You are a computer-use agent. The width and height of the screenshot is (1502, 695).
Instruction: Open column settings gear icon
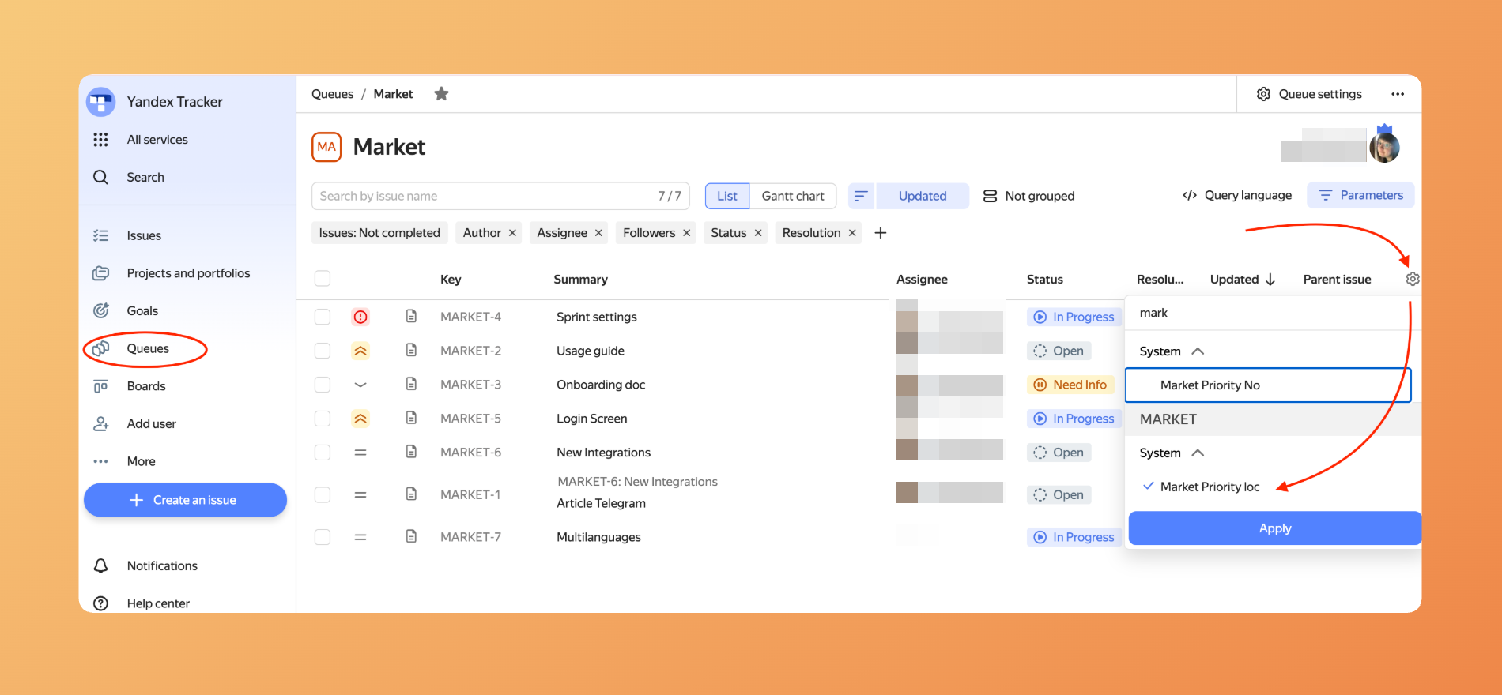coord(1413,279)
